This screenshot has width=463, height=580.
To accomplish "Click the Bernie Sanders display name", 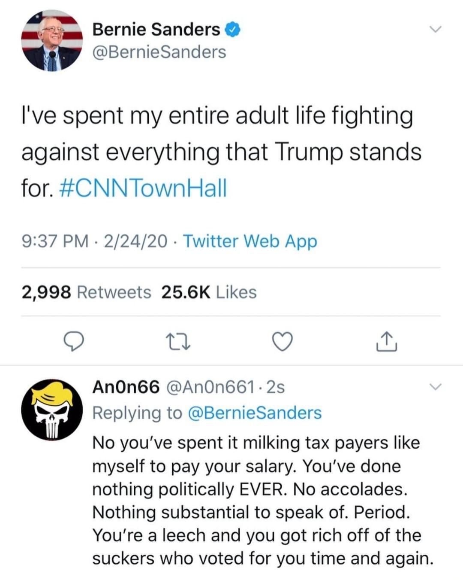I will point(156,30).
